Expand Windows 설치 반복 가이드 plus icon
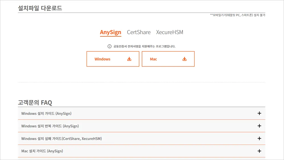 coord(259,126)
